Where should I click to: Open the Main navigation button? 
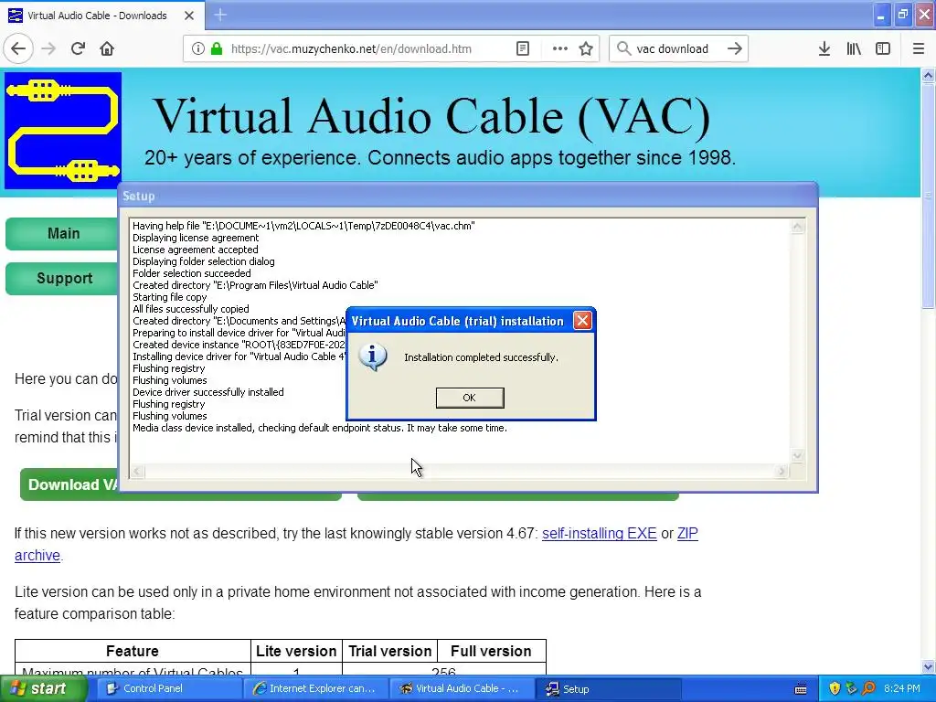pos(63,233)
